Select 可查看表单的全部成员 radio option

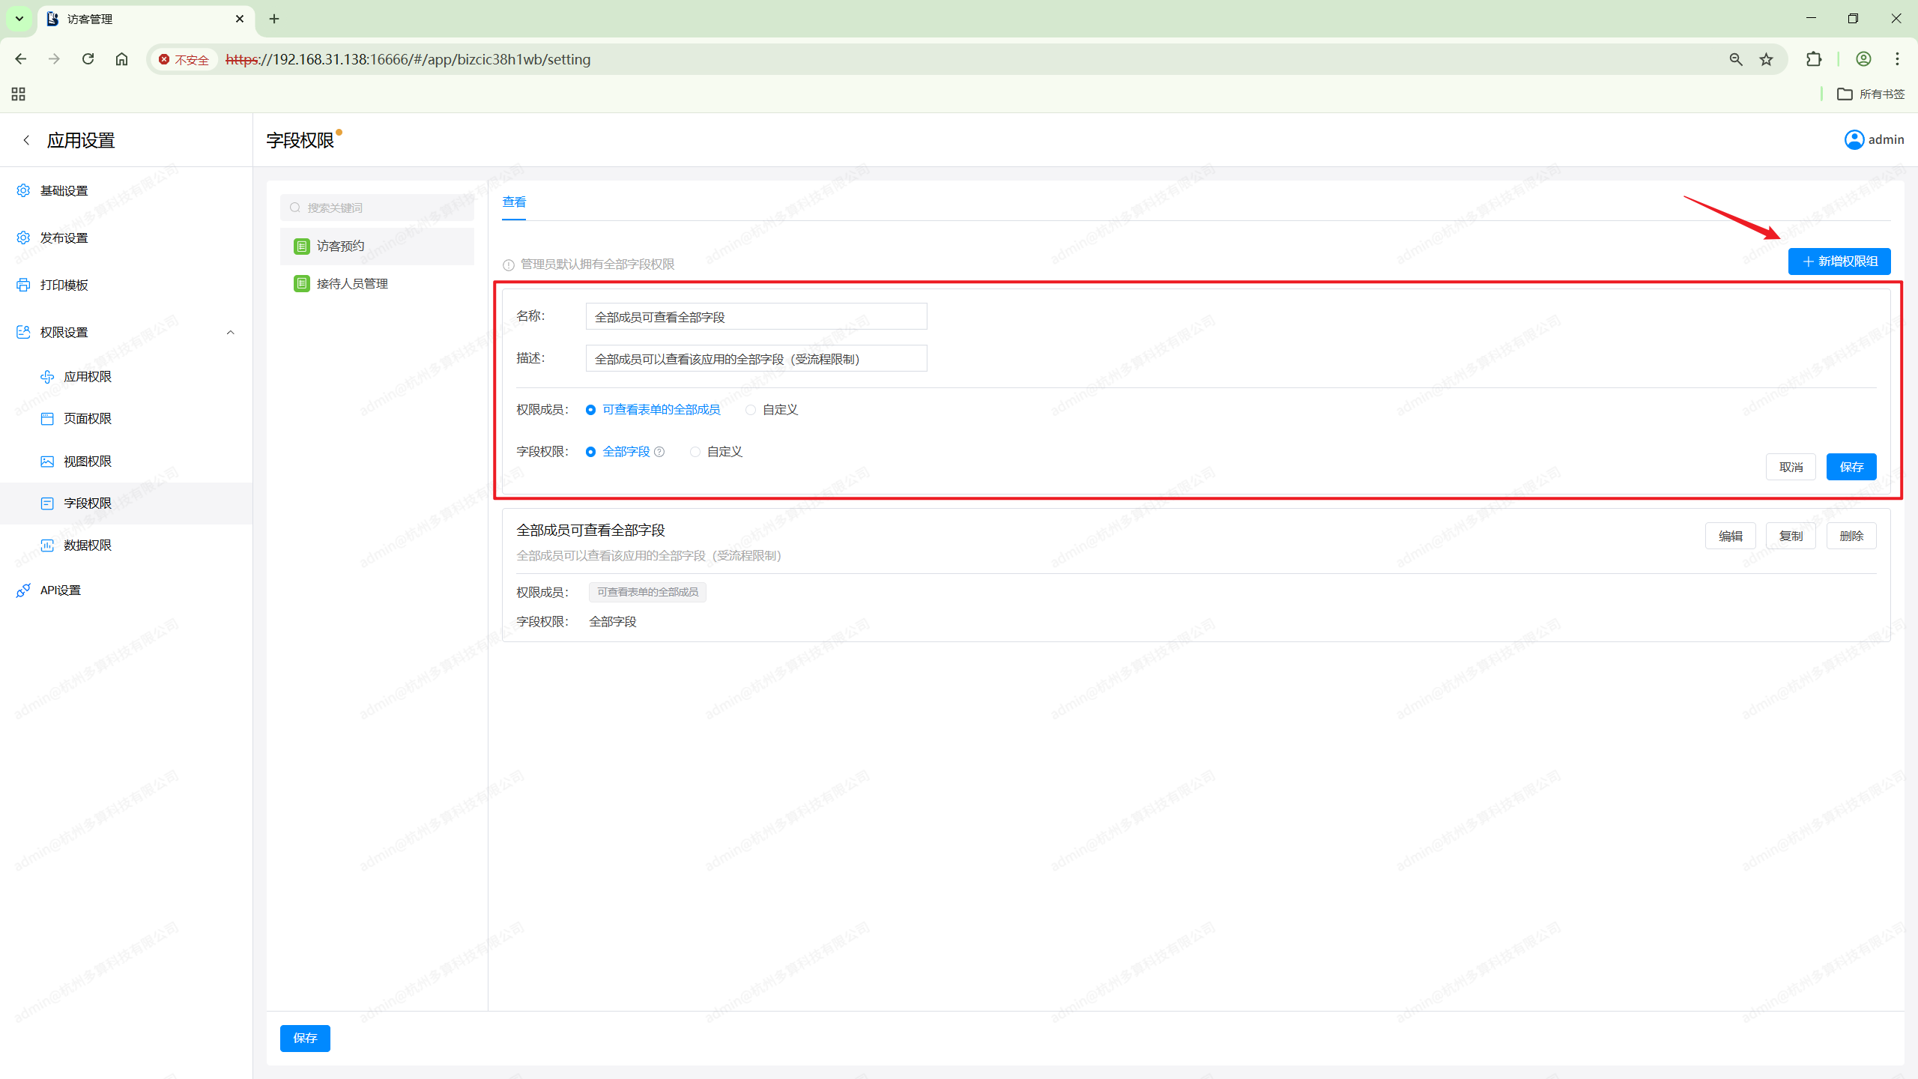(591, 410)
